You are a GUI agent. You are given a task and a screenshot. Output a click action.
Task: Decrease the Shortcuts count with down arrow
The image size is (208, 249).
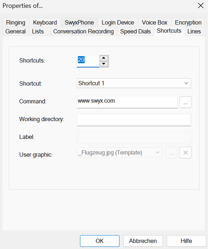104,64
